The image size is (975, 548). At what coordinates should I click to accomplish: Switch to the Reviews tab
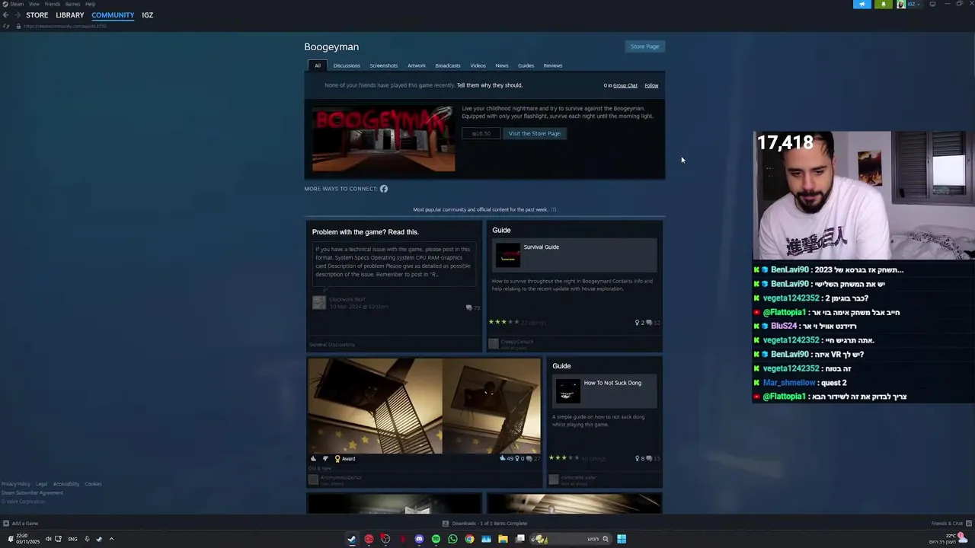[x=553, y=65]
